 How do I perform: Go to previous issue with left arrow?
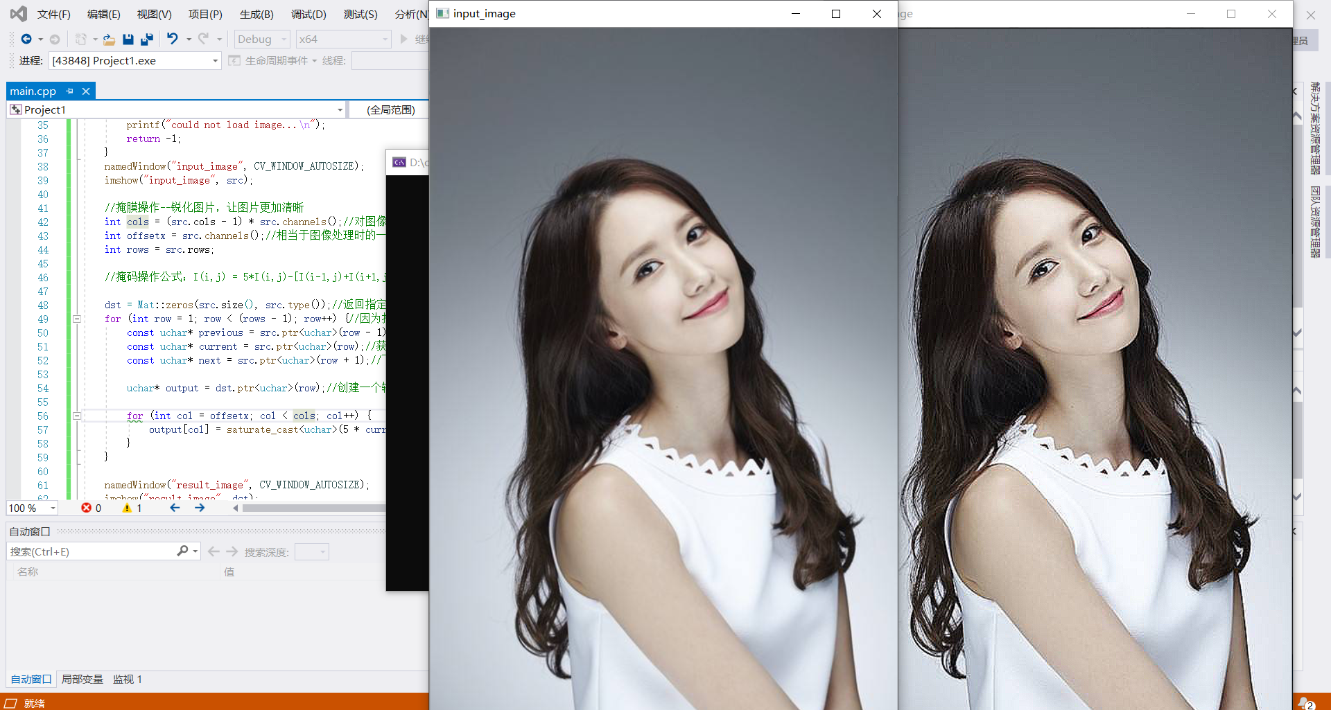point(175,508)
